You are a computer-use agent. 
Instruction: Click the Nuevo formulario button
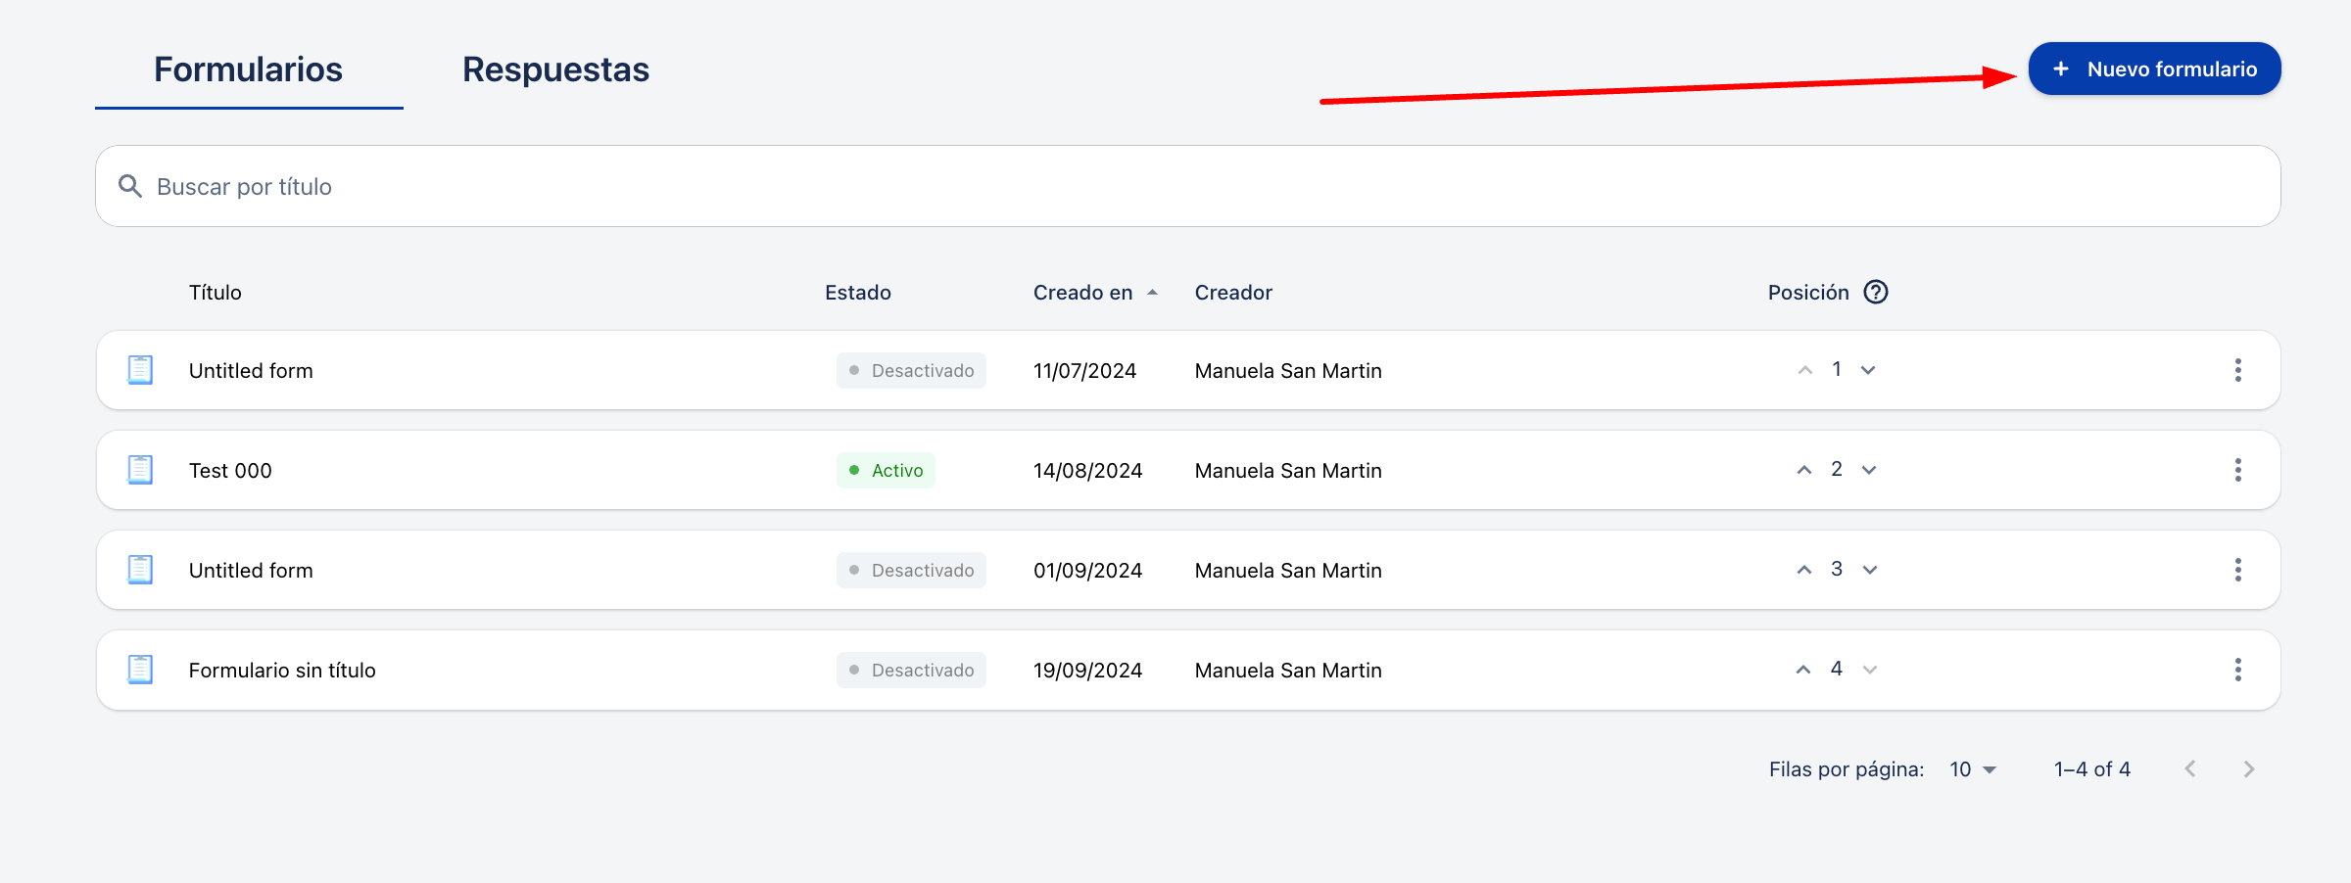[x=2154, y=69]
